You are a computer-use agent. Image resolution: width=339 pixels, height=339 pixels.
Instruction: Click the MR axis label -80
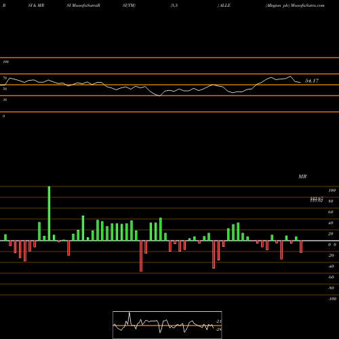331,288
